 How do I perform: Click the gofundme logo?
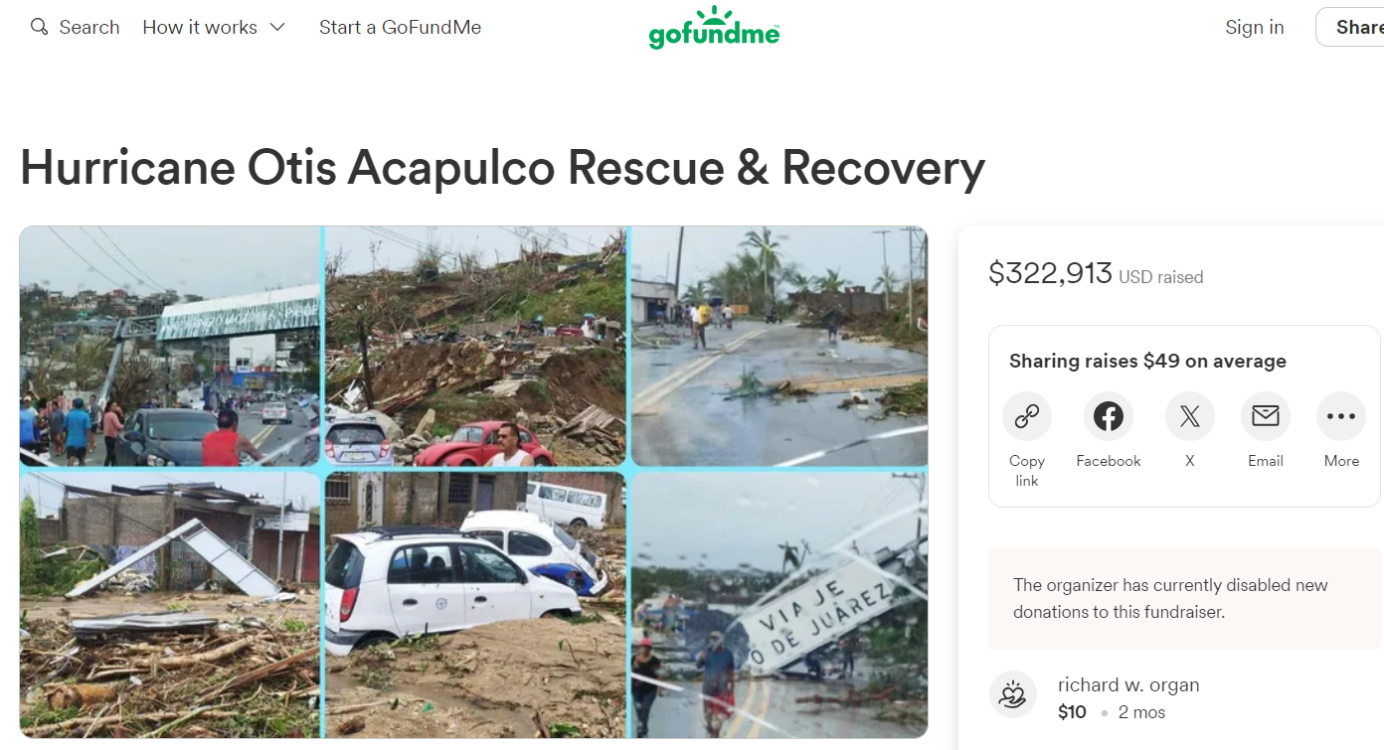coord(714,28)
